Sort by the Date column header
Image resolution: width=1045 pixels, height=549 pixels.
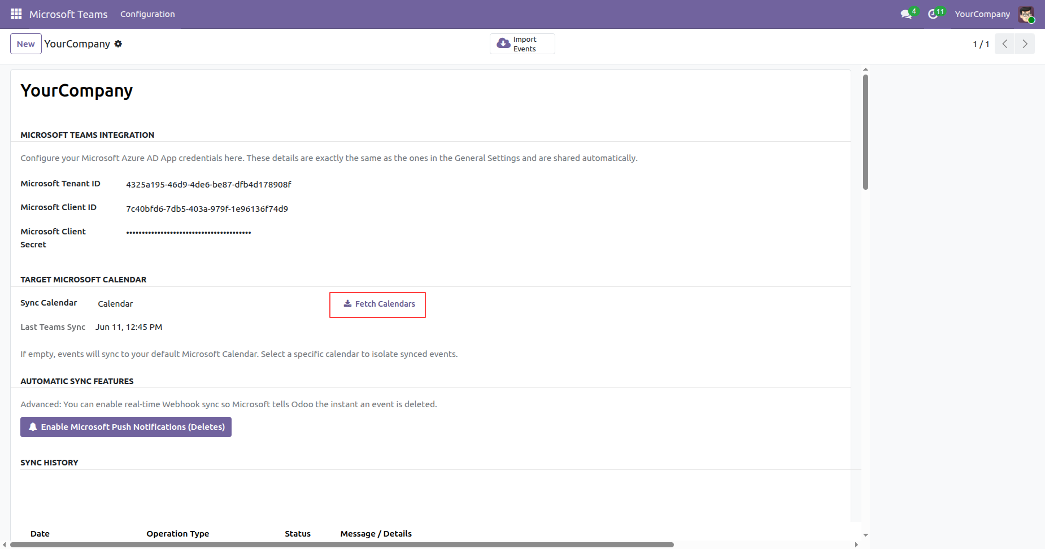(x=40, y=534)
